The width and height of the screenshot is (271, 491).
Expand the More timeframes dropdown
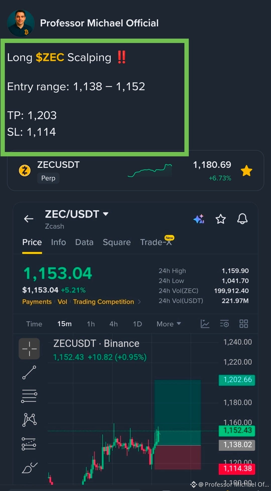(x=169, y=324)
